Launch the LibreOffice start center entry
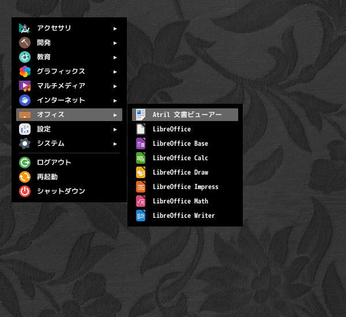Image resolution: width=346 pixels, height=317 pixels. click(185, 129)
